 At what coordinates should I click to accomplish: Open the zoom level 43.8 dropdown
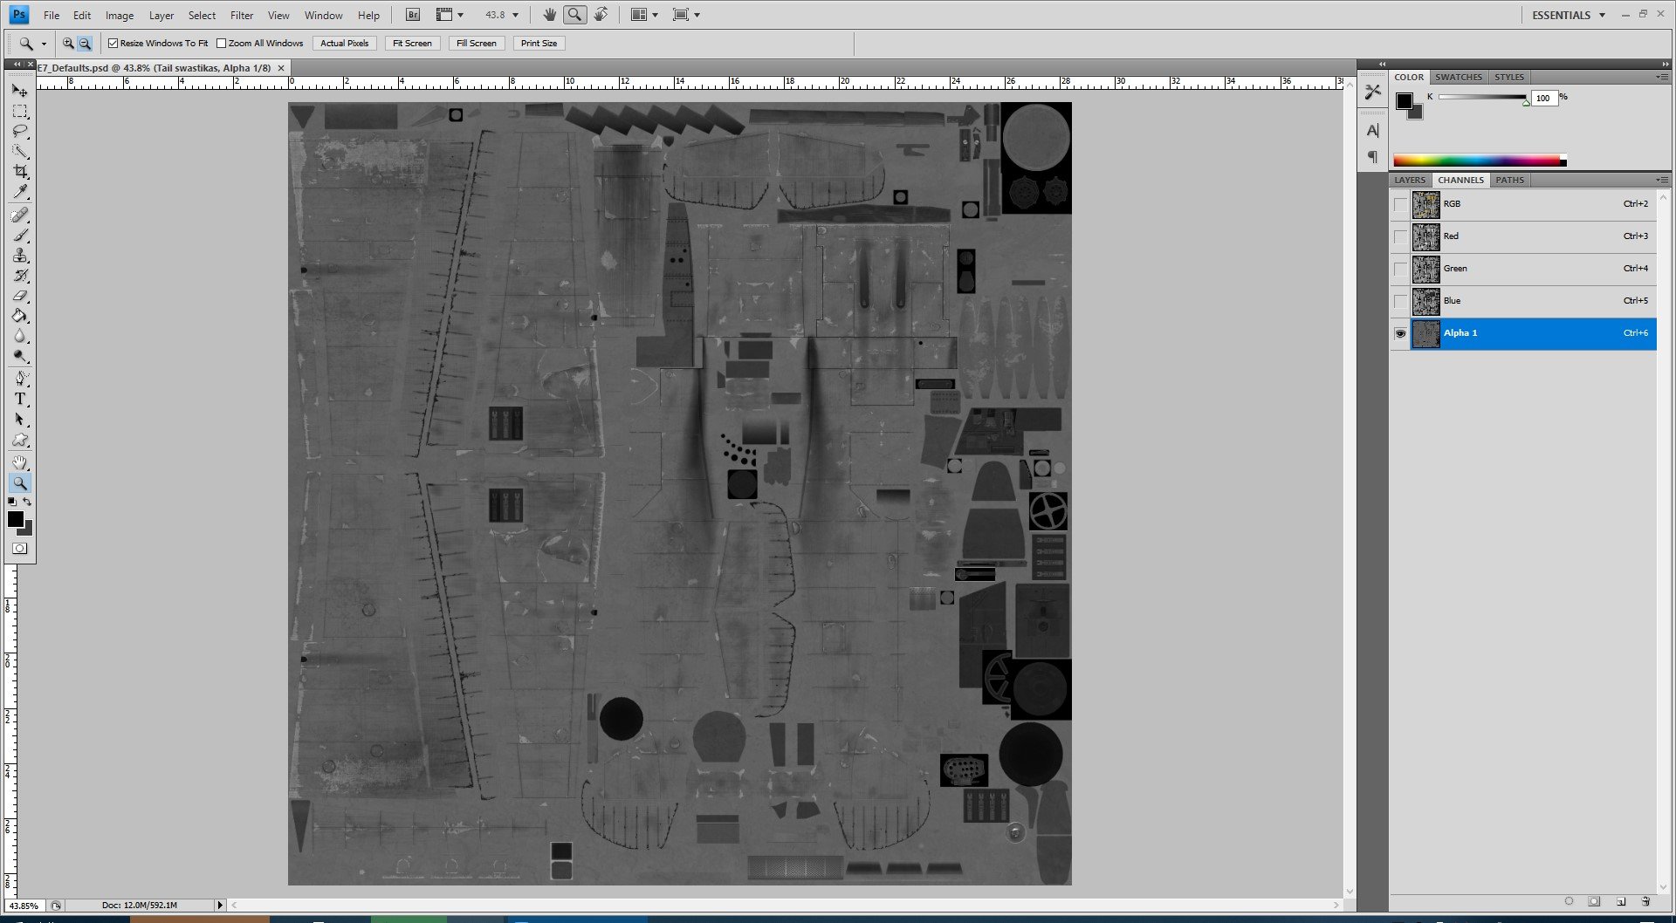515,15
